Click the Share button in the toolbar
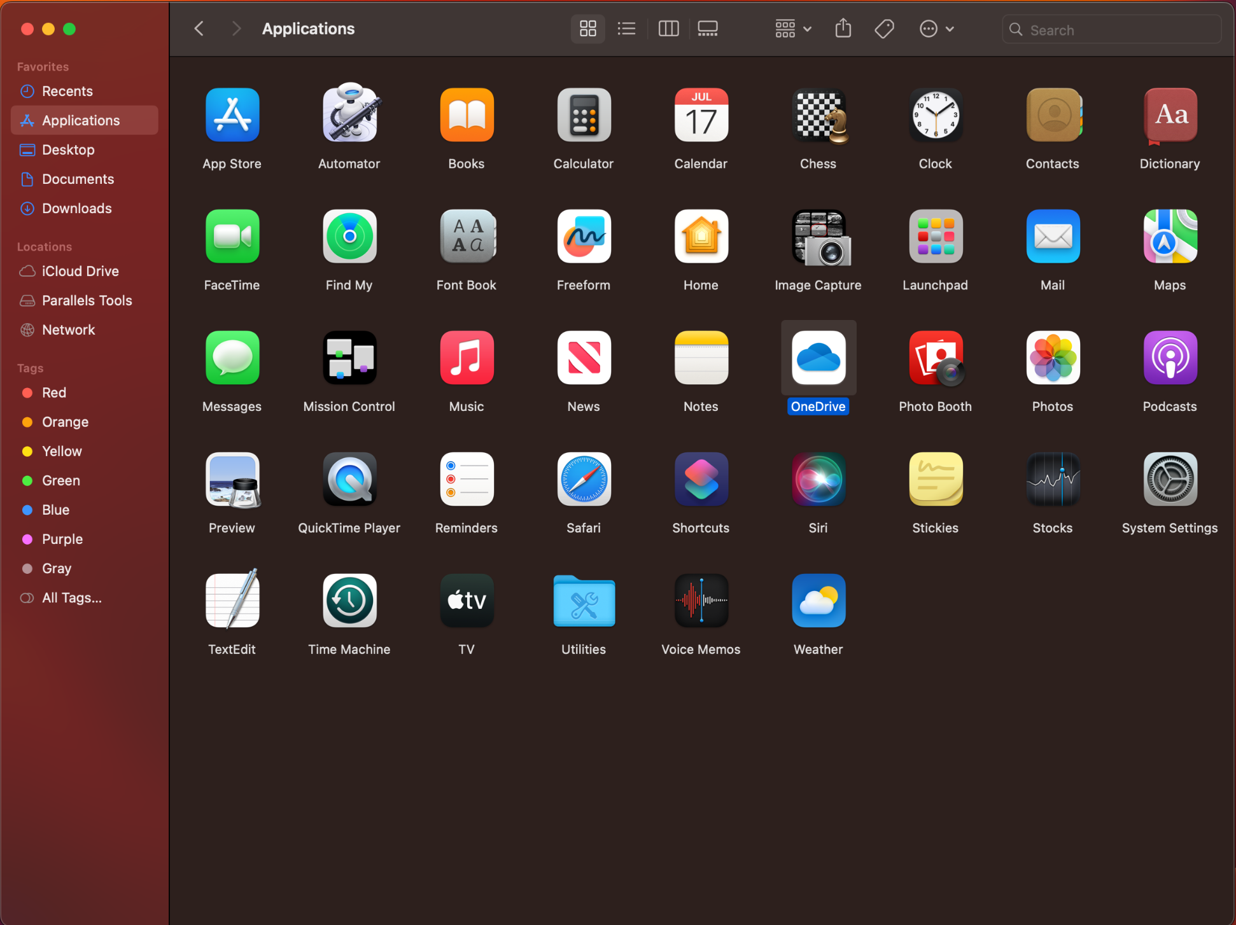The image size is (1236, 925). click(843, 29)
